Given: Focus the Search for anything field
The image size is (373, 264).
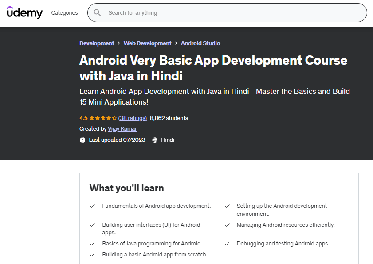Looking at the screenshot, I should click(x=231, y=13).
